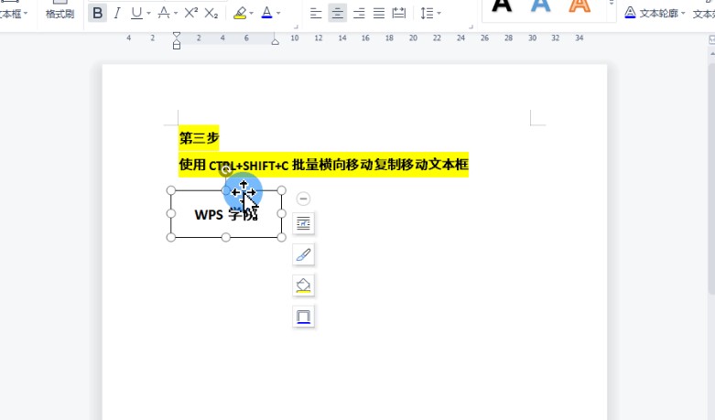Align text left
Viewport: 715px width, 420px height.
click(316, 13)
